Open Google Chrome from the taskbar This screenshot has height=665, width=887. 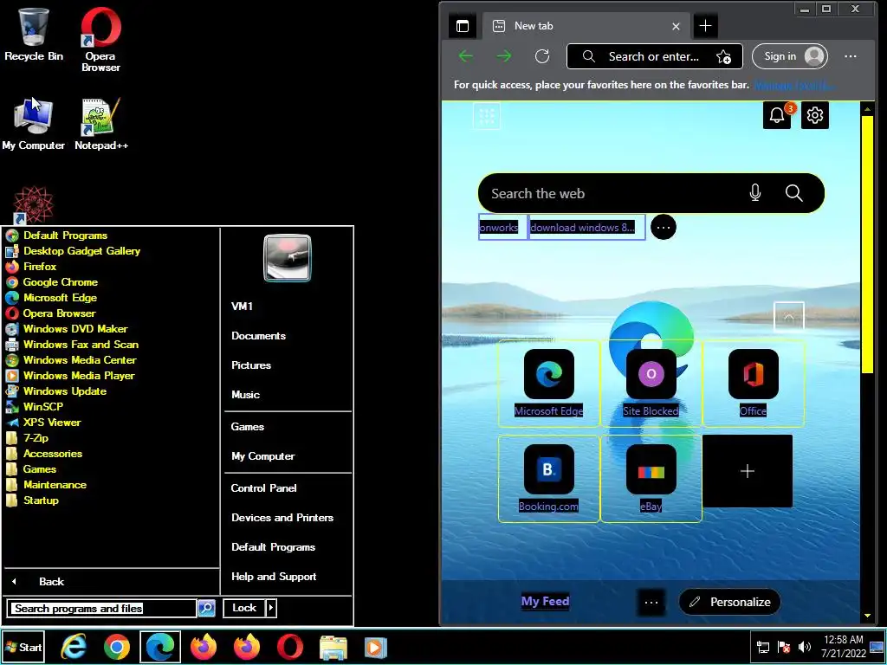coord(117,648)
